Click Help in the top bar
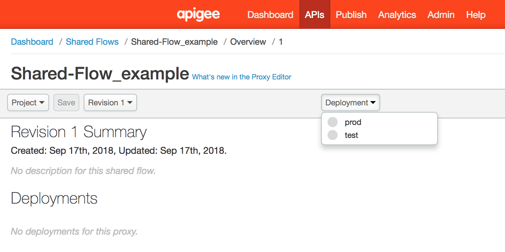505x252 pixels. click(475, 15)
